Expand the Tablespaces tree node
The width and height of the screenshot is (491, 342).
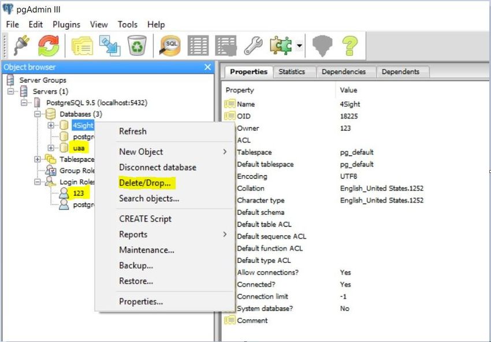click(38, 159)
